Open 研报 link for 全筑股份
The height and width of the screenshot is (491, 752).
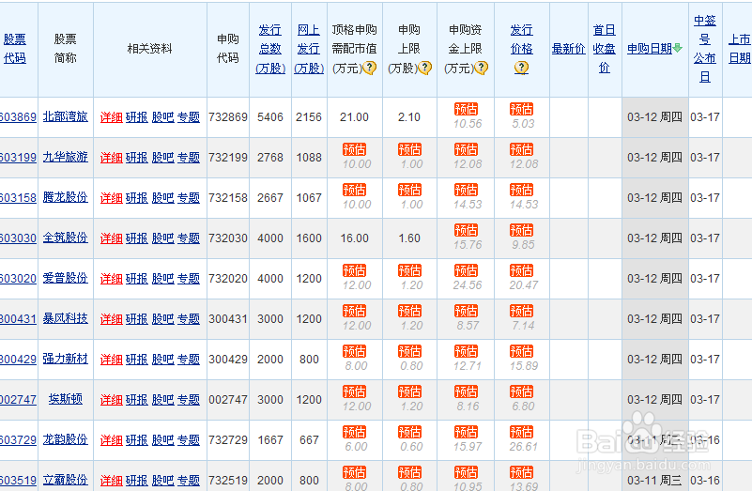coord(137,238)
